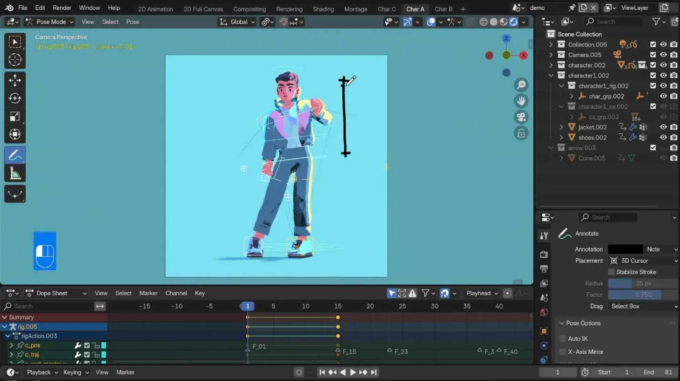The image size is (680, 381).
Task: Click the pan hand icon beside the viewport
Action: (x=521, y=101)
